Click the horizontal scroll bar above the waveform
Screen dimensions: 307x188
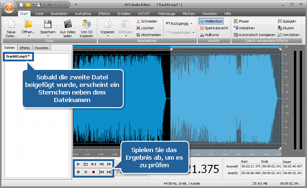pyautogui.click(x=177, y=47)
